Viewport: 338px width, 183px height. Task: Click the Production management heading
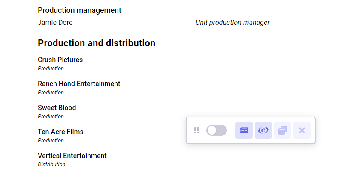point(79,10)
